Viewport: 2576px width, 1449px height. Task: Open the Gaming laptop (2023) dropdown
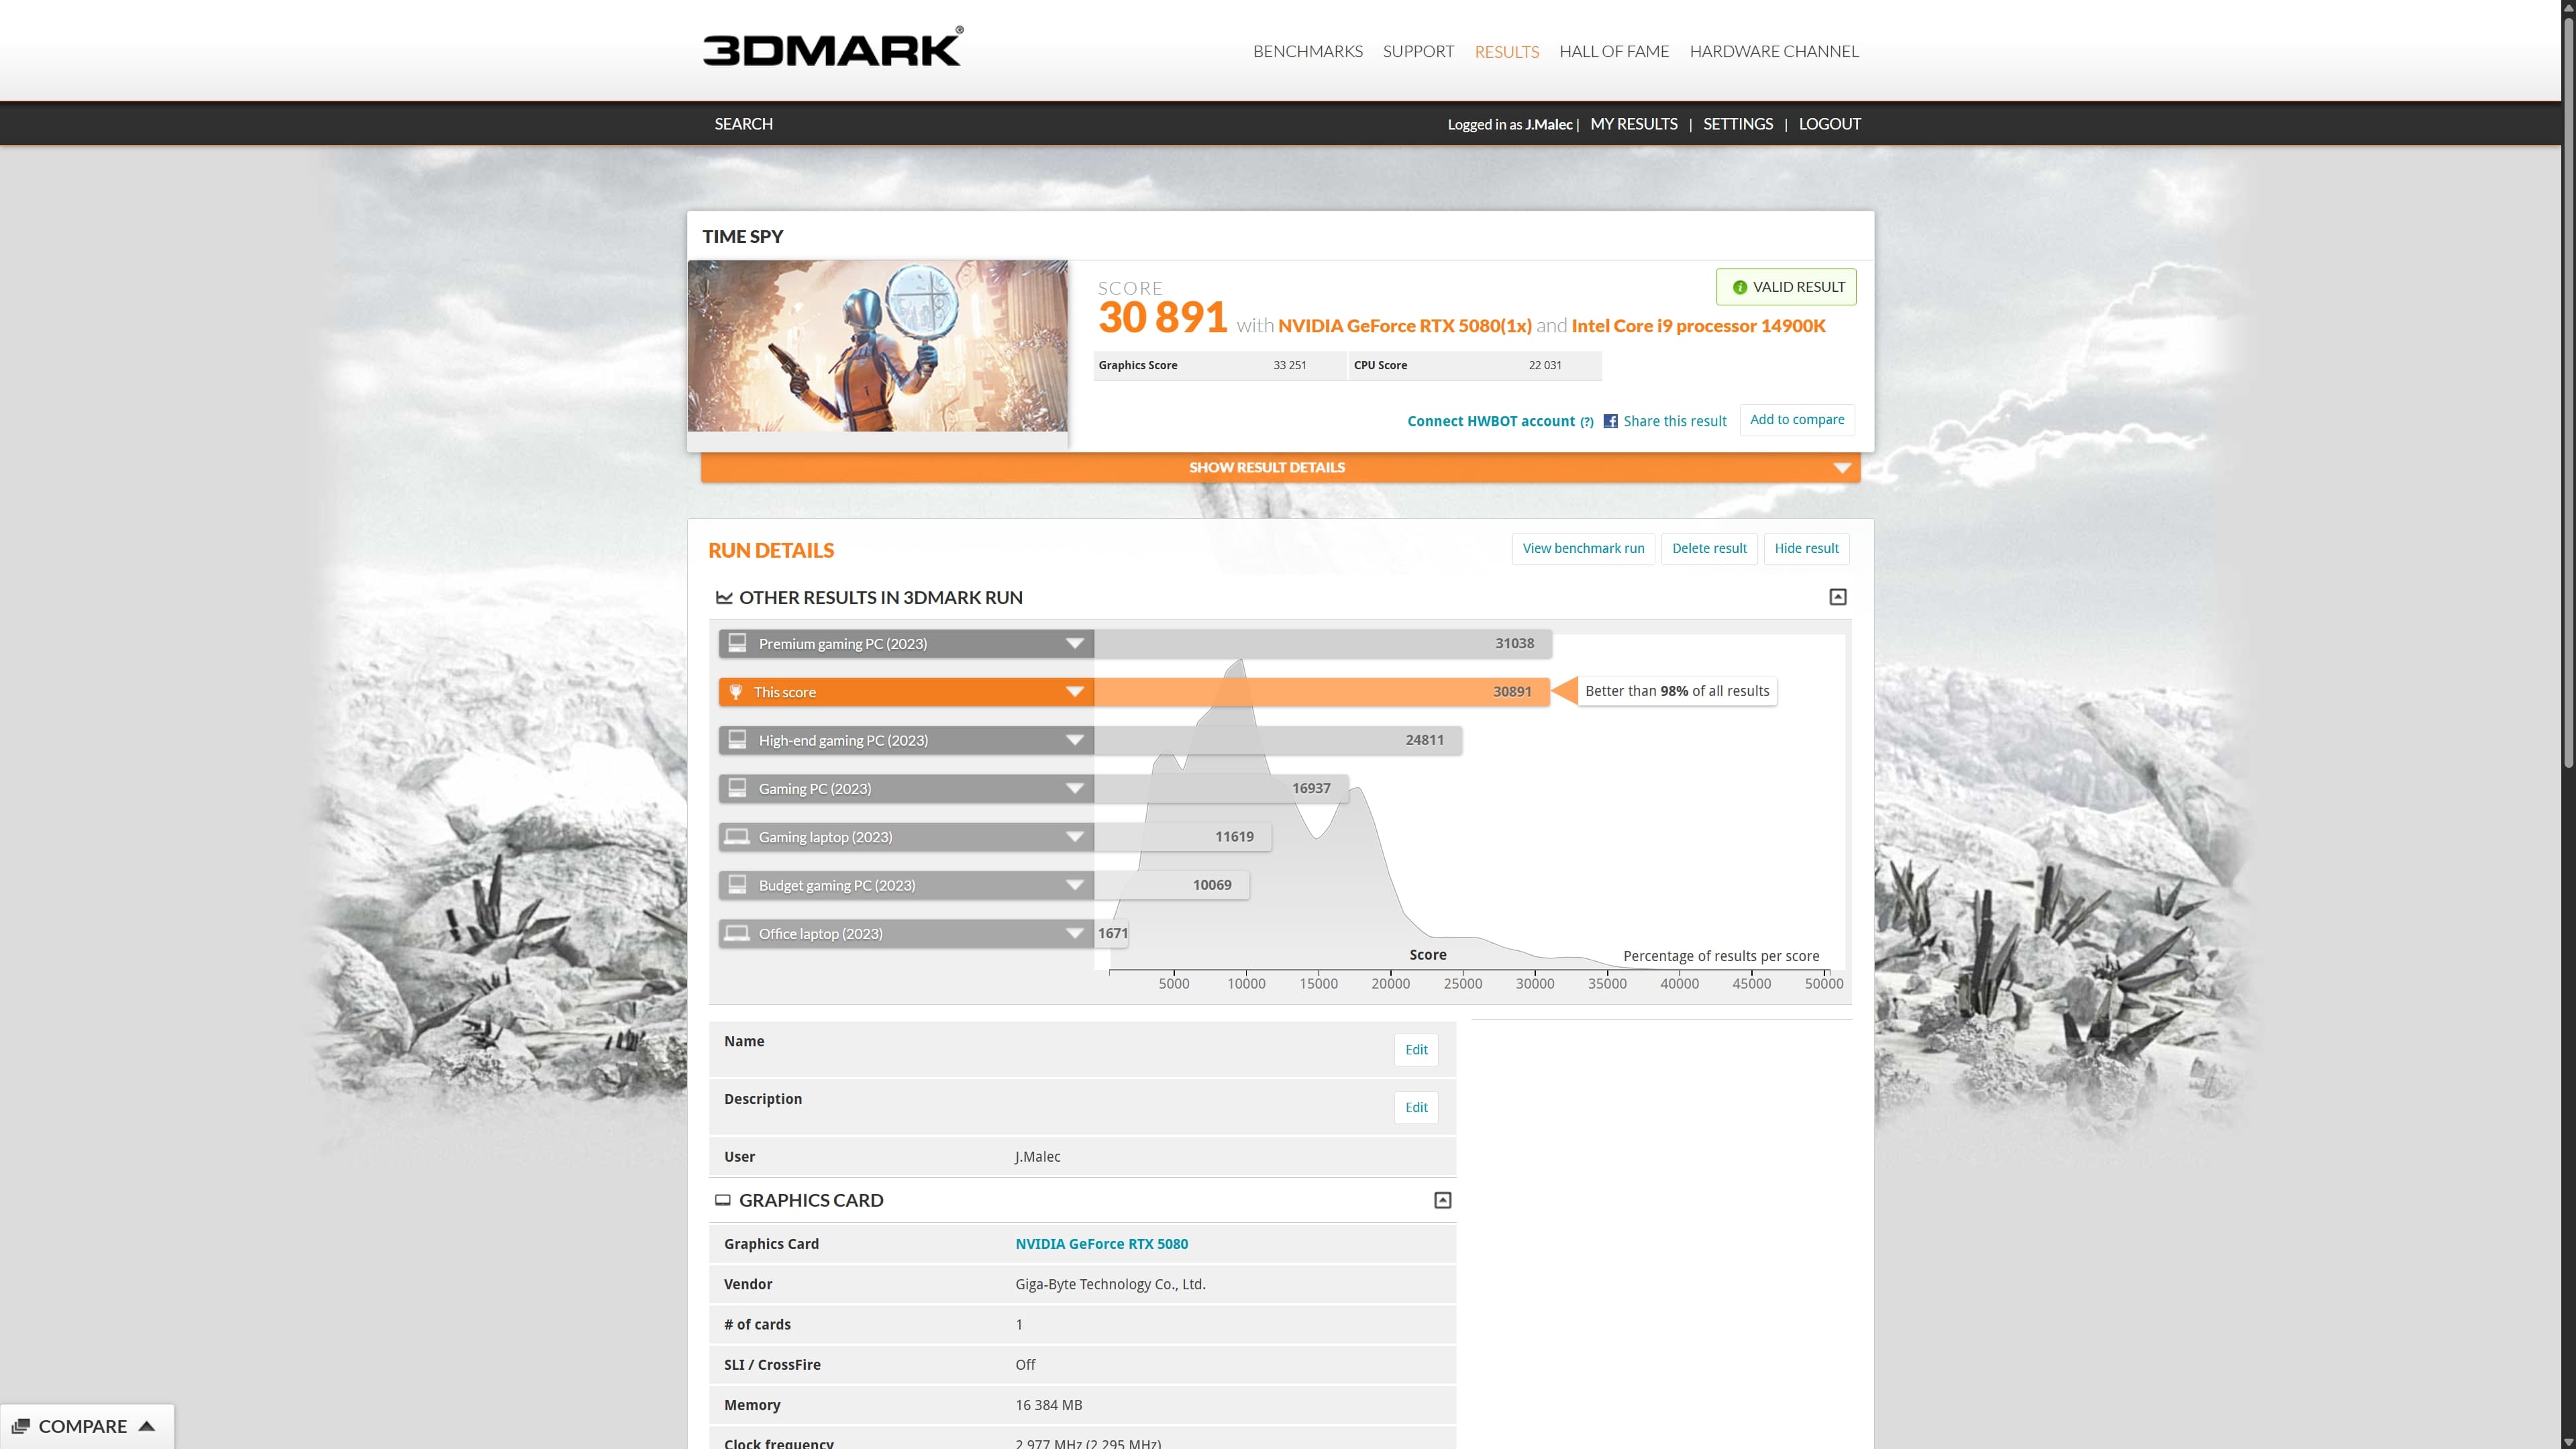(1074, 837)
